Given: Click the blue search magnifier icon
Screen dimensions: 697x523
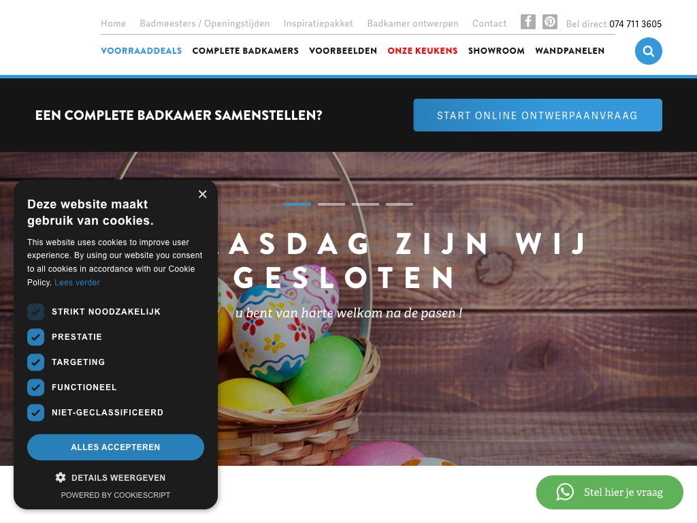Looking at the screenshot, I should [648, 51].
